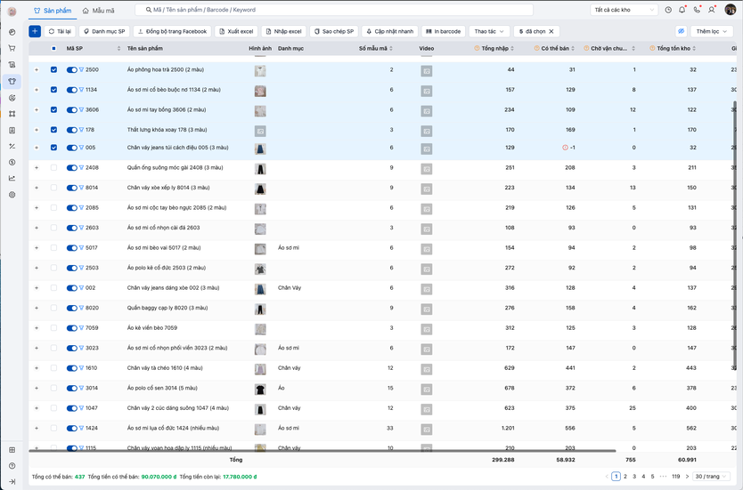The image size is (743, 490).
Task: Open the settings gear in sidebar
Action: click(12, 195)
